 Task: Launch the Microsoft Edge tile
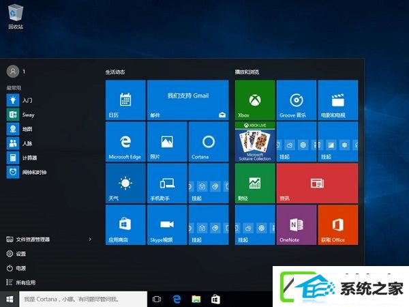click(125, 141)
